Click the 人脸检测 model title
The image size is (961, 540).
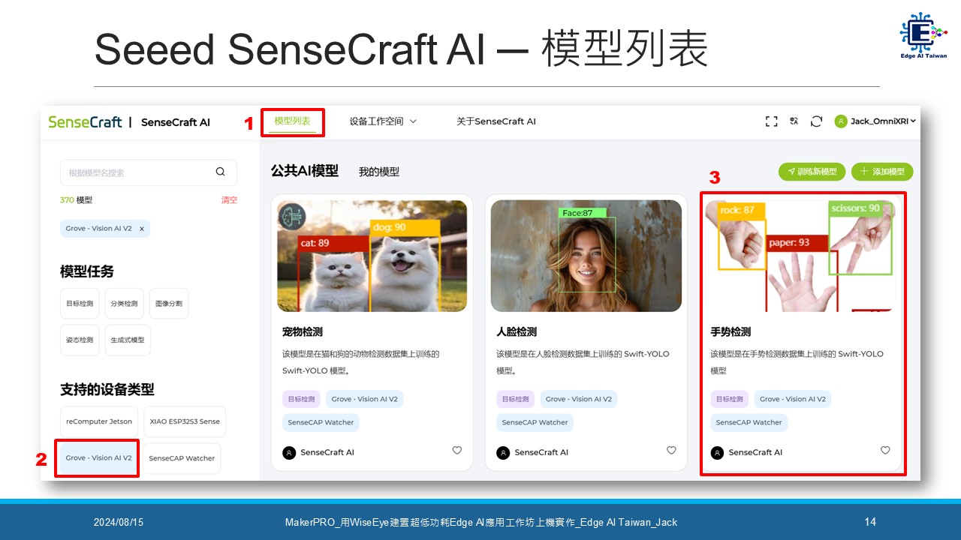tap(517, 331)
